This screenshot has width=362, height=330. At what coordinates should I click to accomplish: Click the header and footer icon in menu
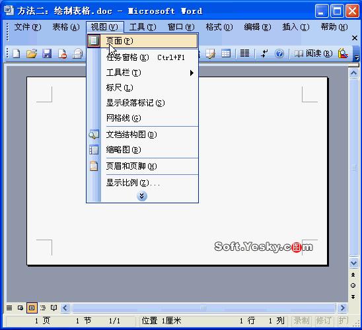click(94, 166)
